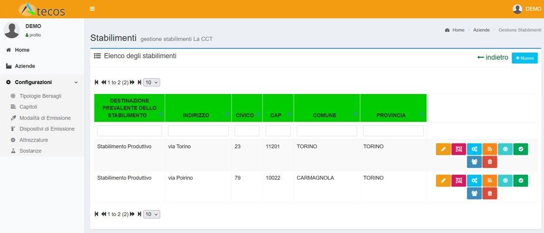Sort by Destinazione Prevalente dello Stabilimento column
This screenshot has height=233, width=544.
129,108
